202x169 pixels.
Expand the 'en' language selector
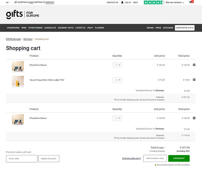[x=8, y=2]
